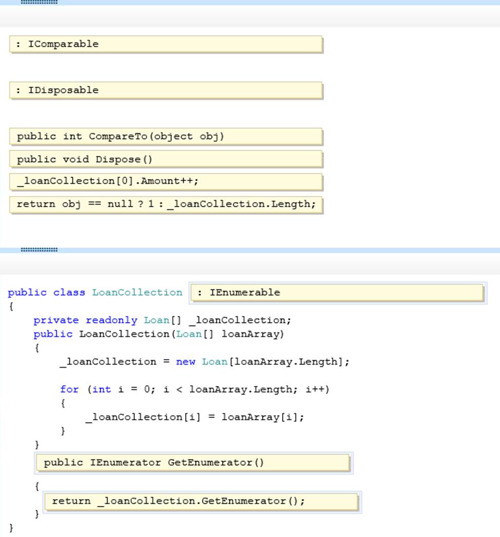Click the opening brace below class declaration

click(x=11, y=306)
